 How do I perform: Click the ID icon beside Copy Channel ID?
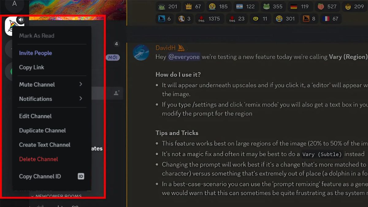81,176
